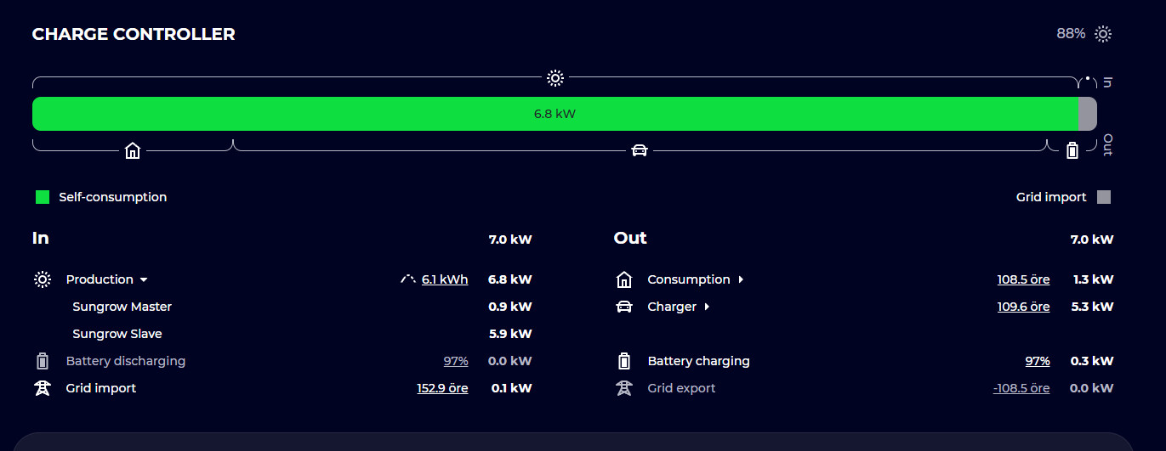This screenshot has width=1166, height=451.
Task: Expand the Consumption row arrow
Action: point(741,279)
